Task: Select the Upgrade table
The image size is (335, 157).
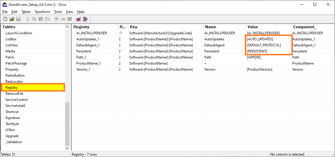Action: (12, 136)
